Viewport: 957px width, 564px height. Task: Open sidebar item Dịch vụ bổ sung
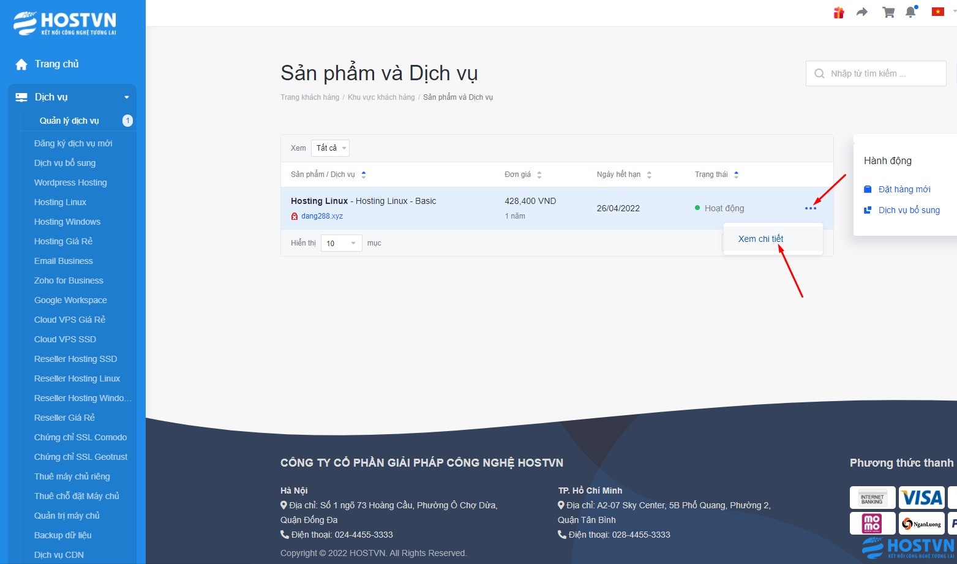pos(65,163)
